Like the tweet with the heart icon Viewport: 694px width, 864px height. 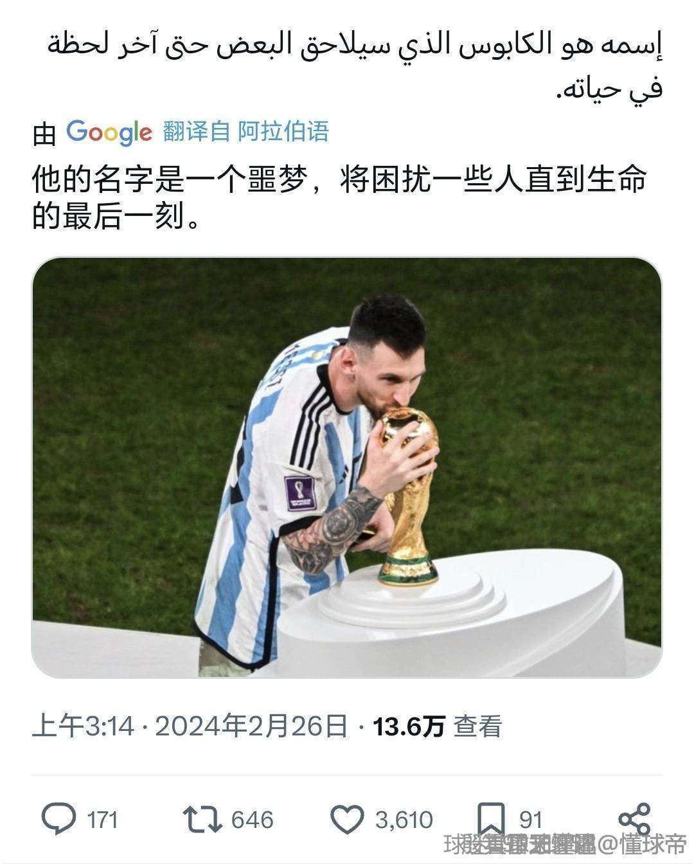pos(348,820)
